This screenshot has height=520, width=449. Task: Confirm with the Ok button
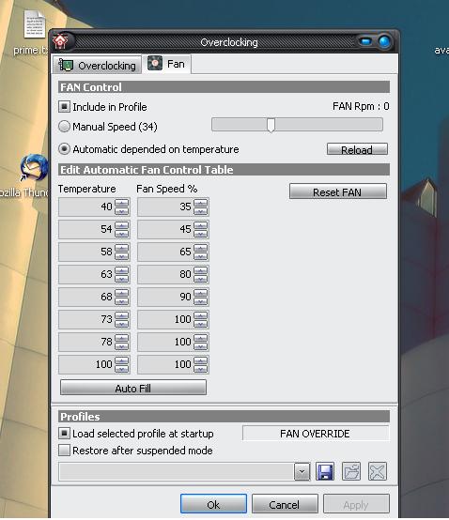(213, 504)
